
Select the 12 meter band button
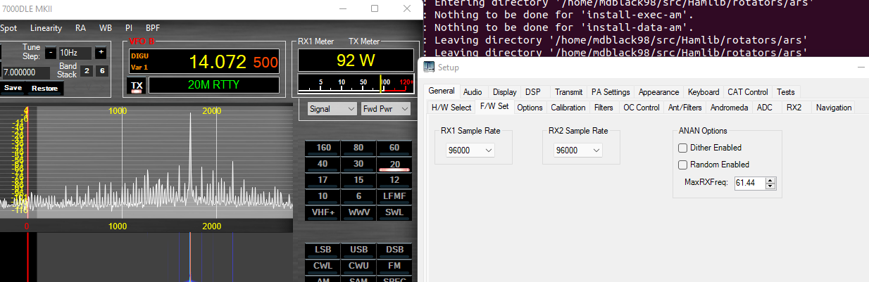(x=394, y=180)
